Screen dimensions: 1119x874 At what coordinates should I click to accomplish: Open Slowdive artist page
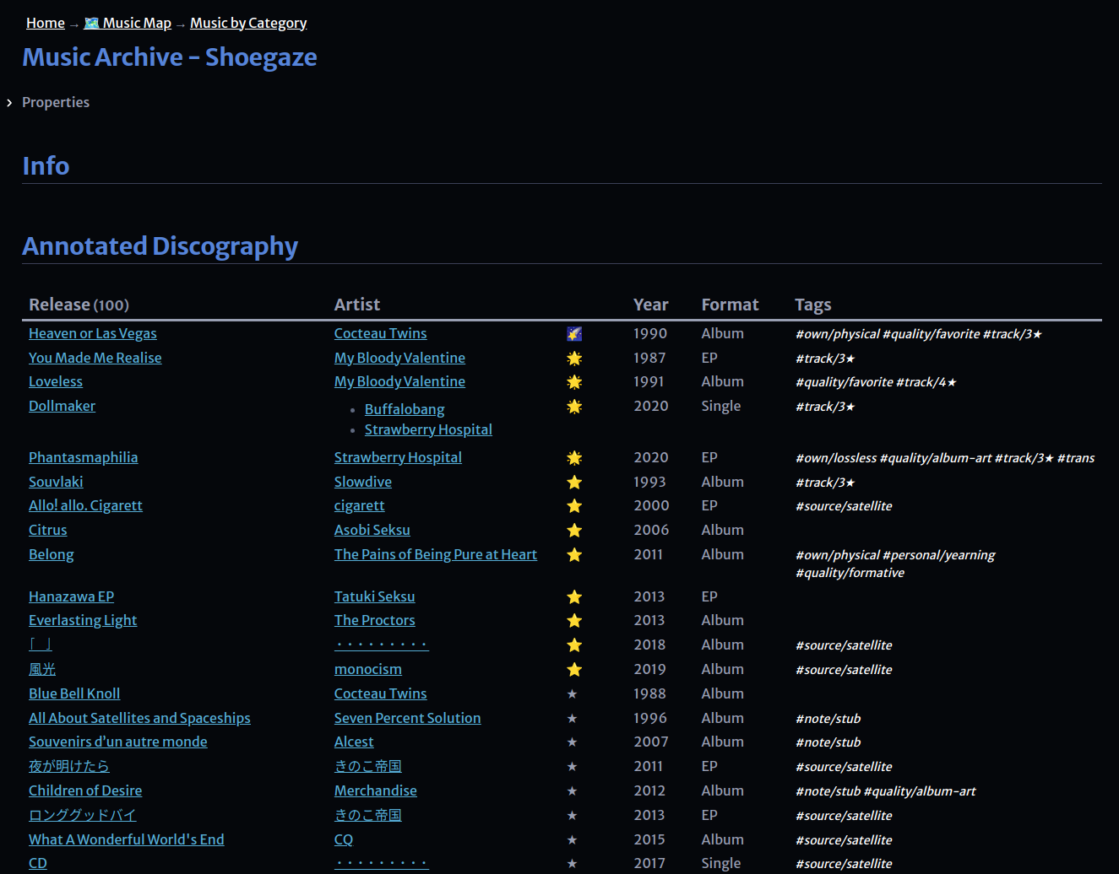363,482
